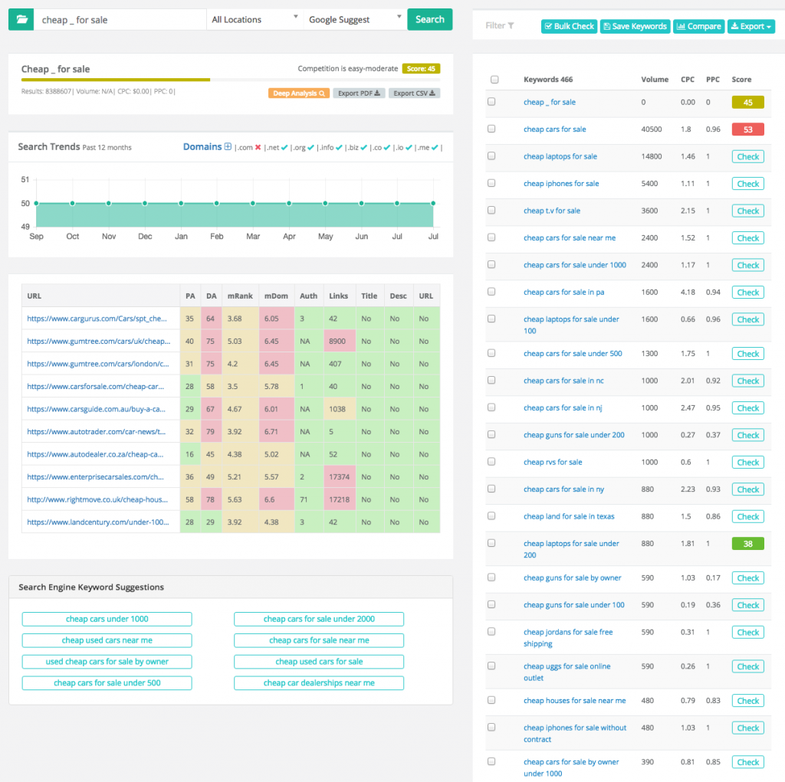This screenshot has width=785, height=782.
Task: Click Check for cheap guns for sale under 200
Action: point(748,435)
